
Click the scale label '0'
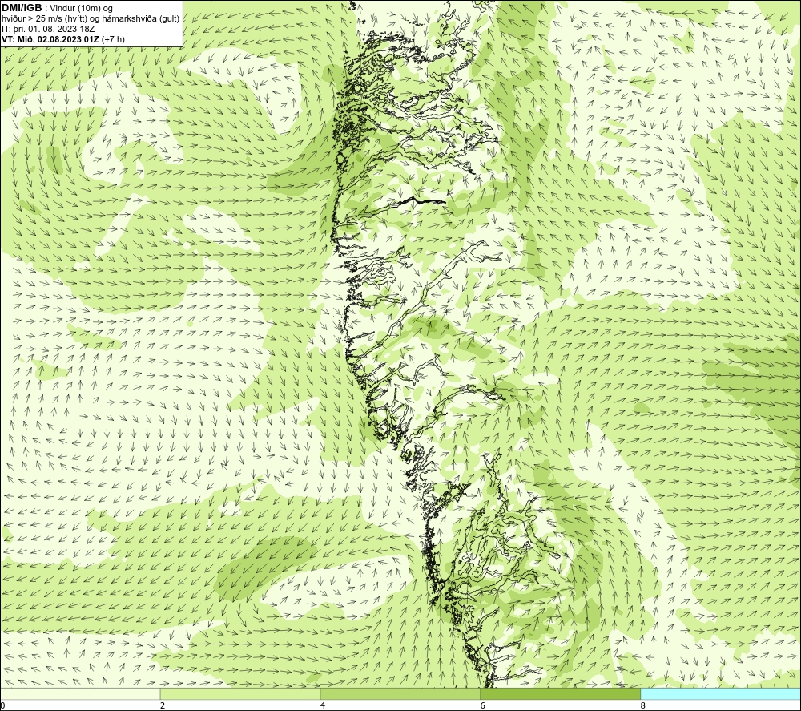point(2,706)
